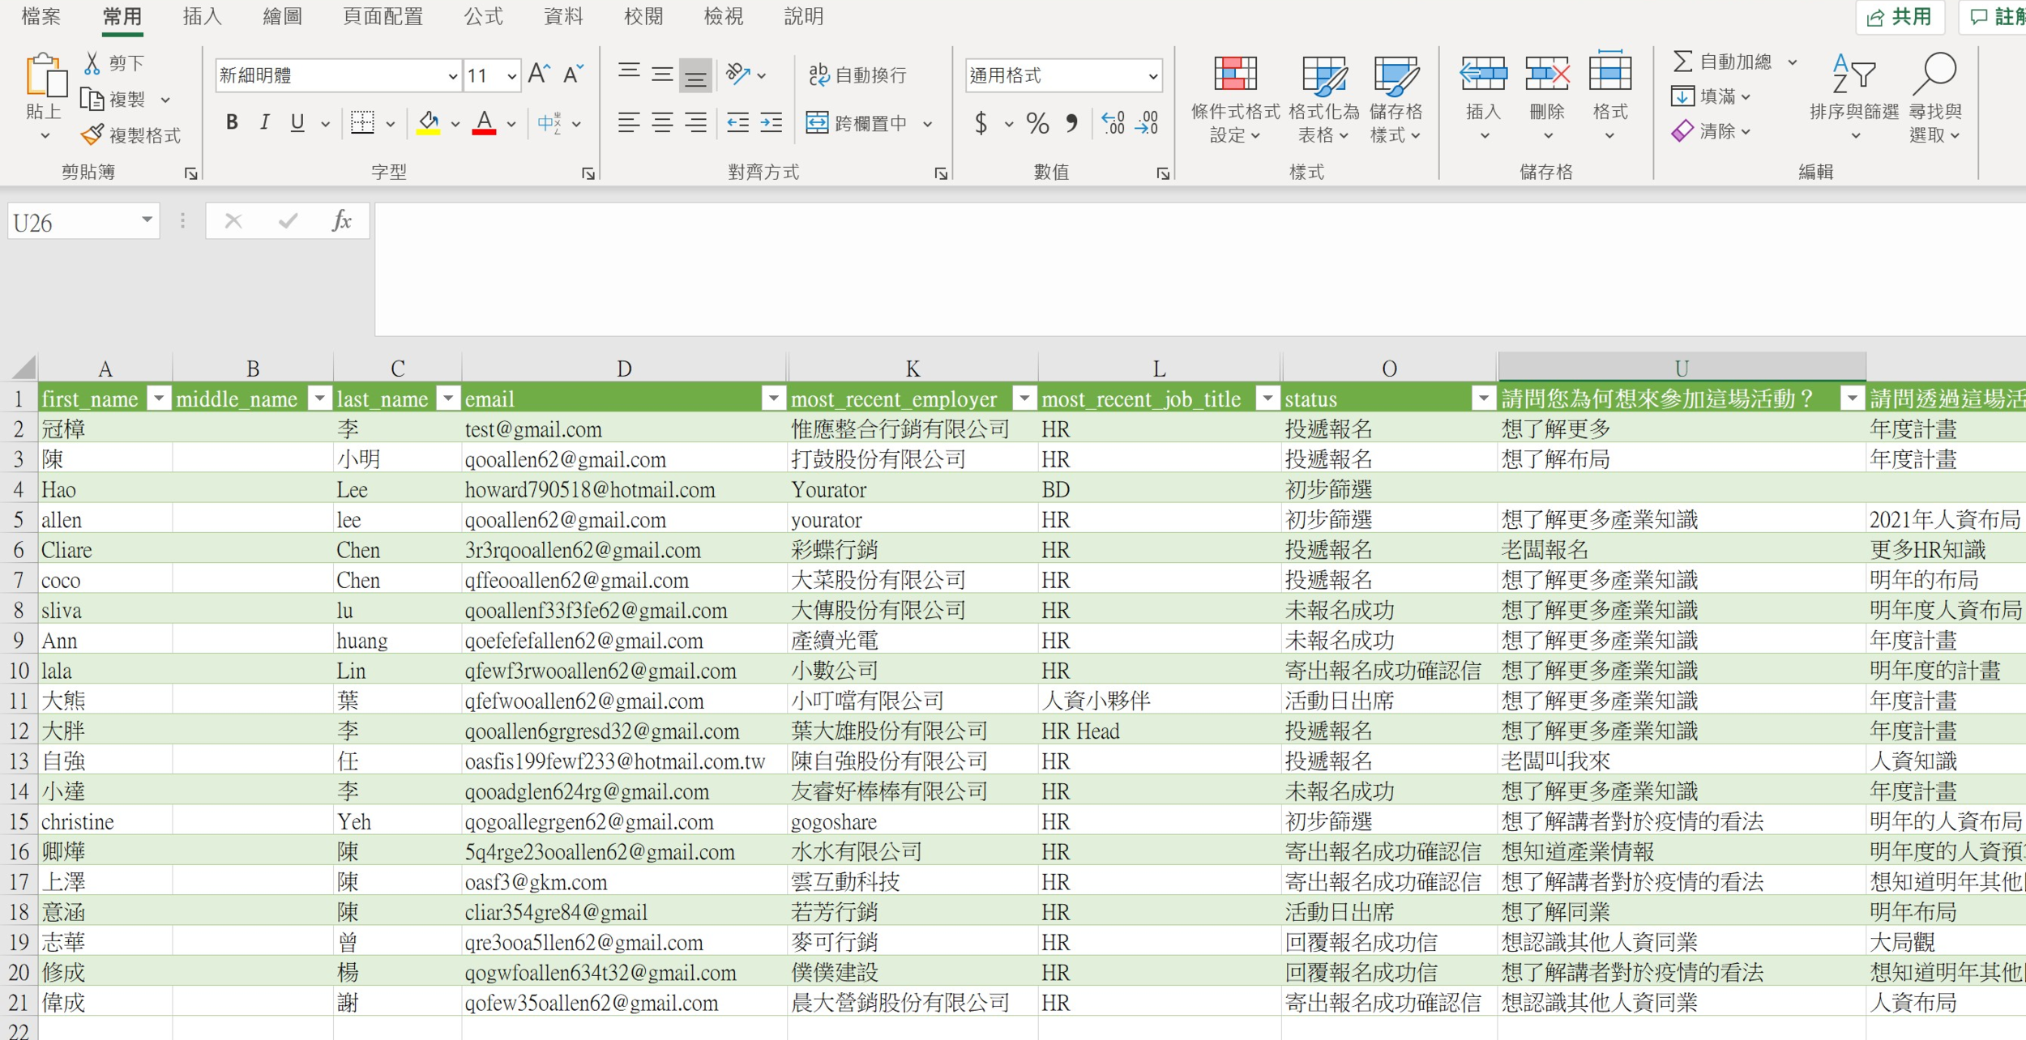Select cell containing howard790518@hotmail.com
The width and height of the screenshot is (2026, 1040).
[624, 489]
